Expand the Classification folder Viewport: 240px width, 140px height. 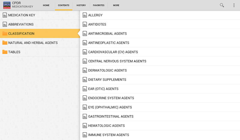[21, 33]
